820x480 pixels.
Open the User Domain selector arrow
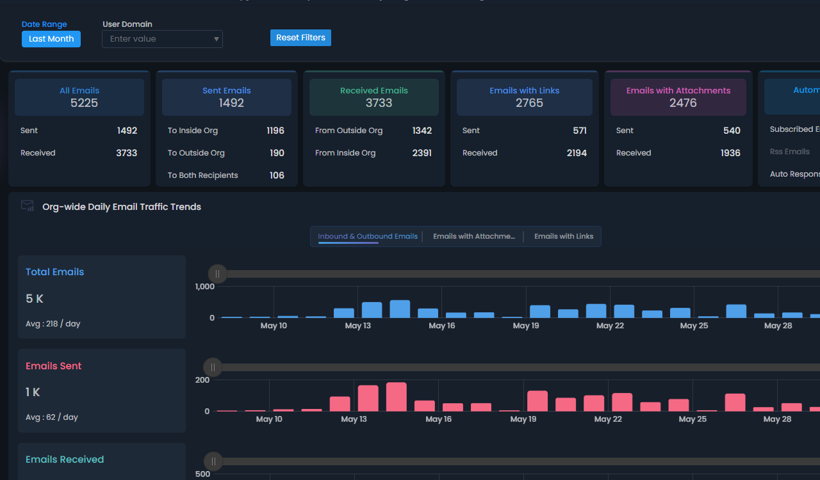pos(216,38)
